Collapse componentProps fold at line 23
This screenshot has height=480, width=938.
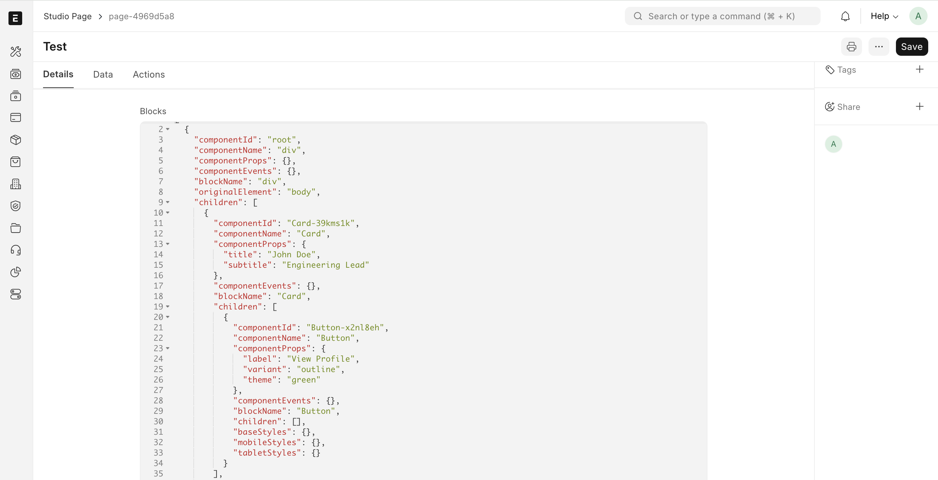click(168, 349)
